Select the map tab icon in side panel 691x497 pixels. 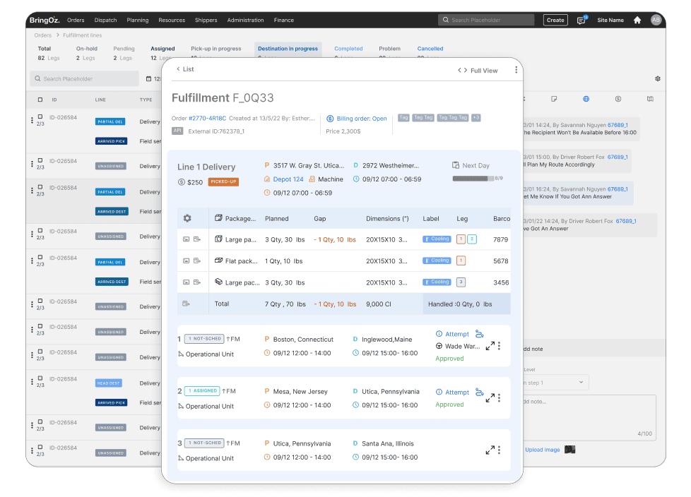(650, 99)
